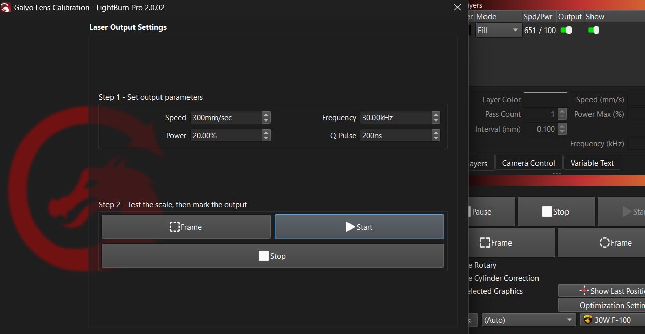Viewport: 645px width, 334px height.
Task: Click the Q-Pulse field showing 200ns
Action: (x=395, y=136)
